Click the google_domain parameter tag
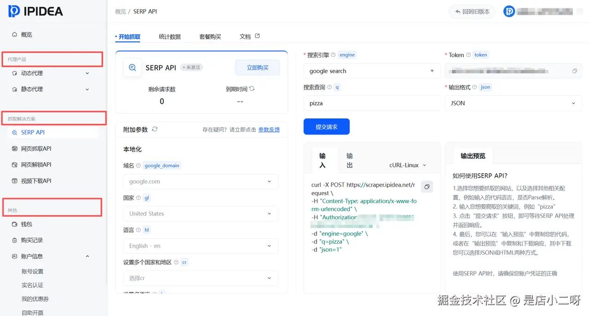 162,165
